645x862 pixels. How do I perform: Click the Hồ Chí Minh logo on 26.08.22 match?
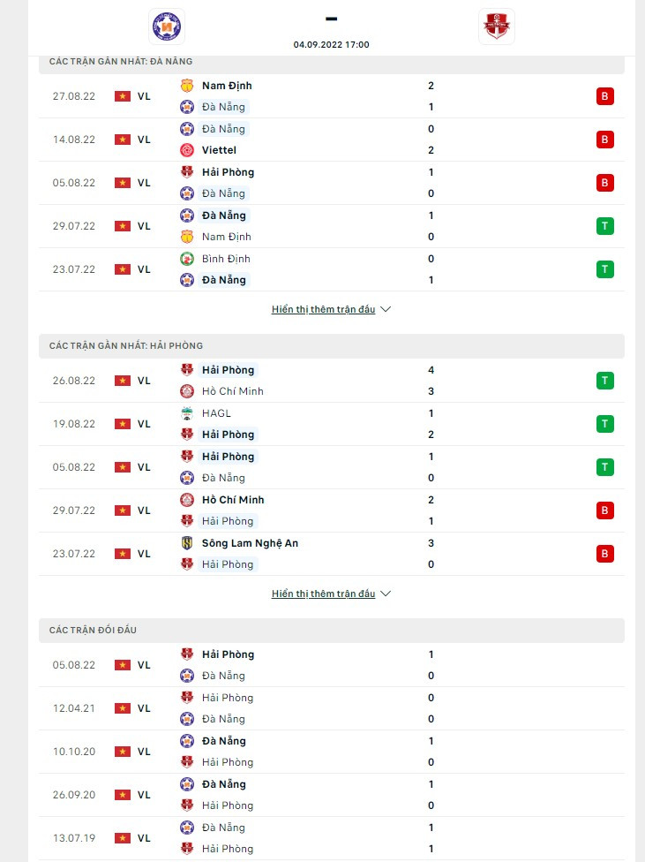tap(187, 391)
